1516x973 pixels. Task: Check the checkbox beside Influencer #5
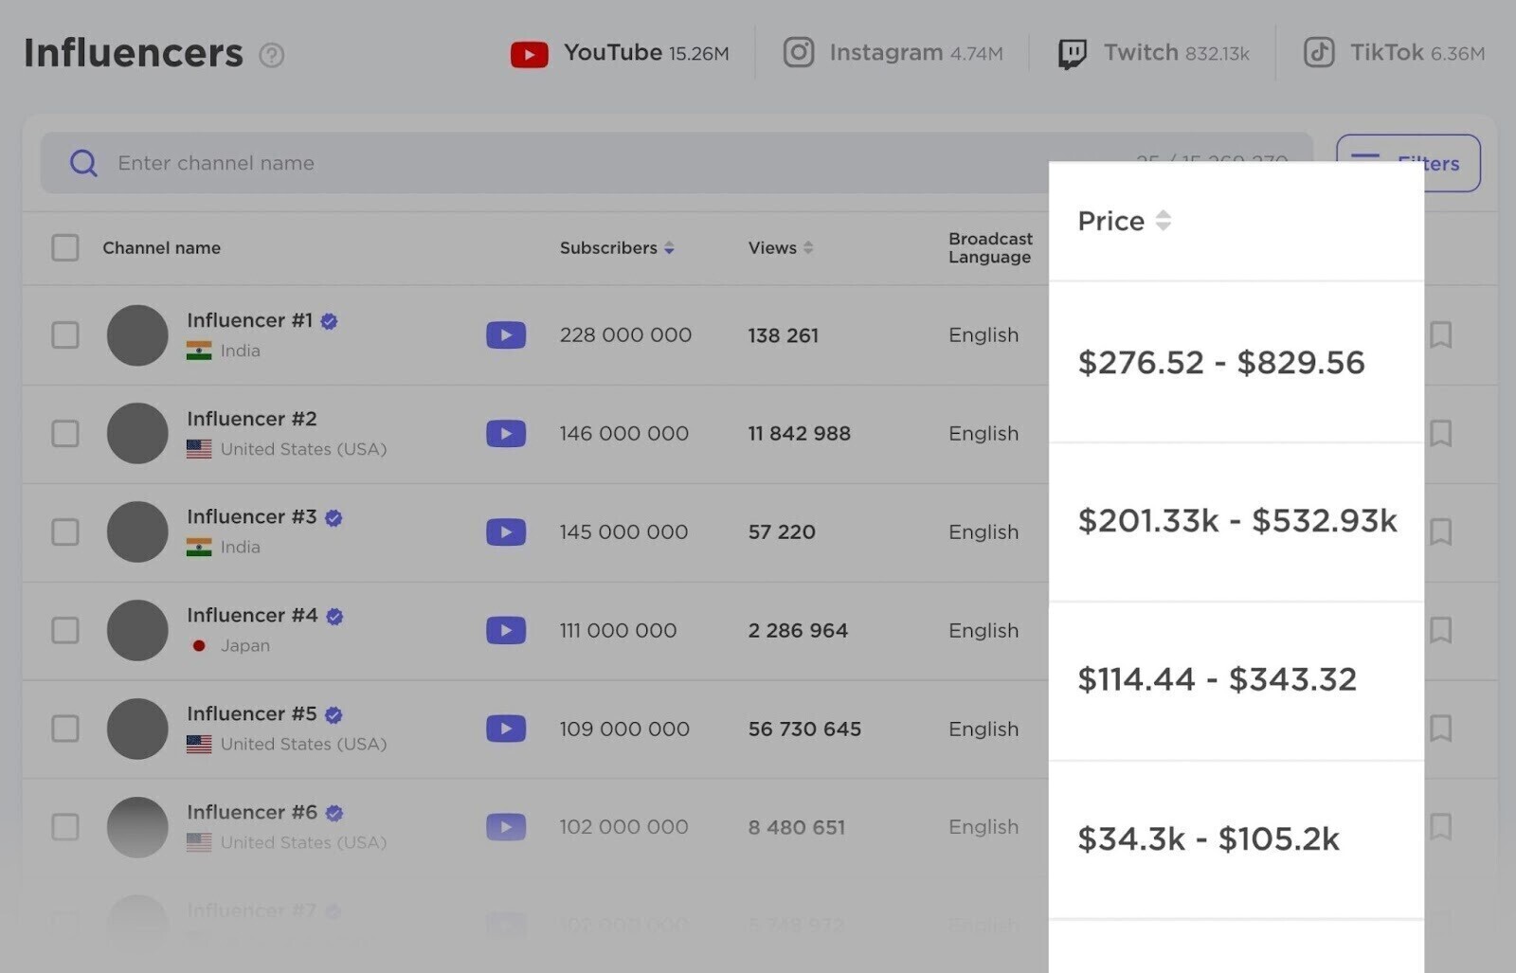(64, 729)
